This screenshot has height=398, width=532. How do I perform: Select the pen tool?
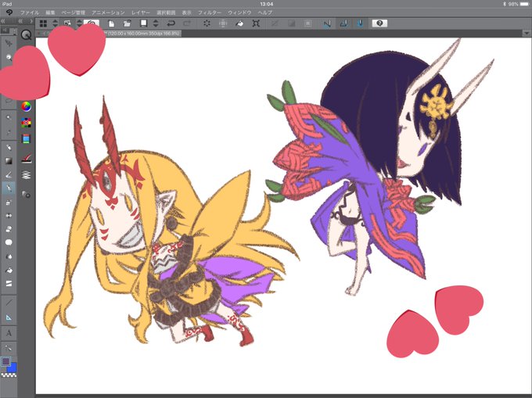(x=9, y=147)
